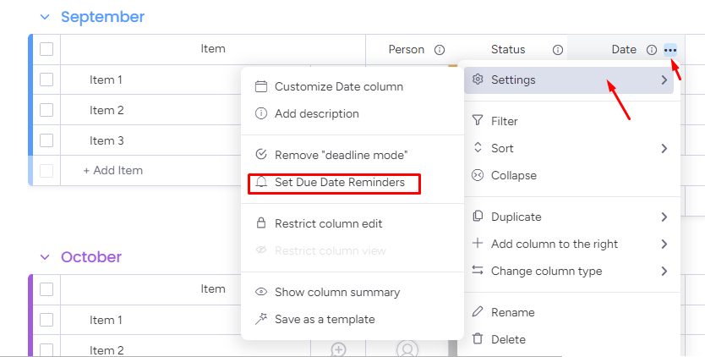
Task: Open Set Due Date Reminders
Action: (x=339, y=182)
